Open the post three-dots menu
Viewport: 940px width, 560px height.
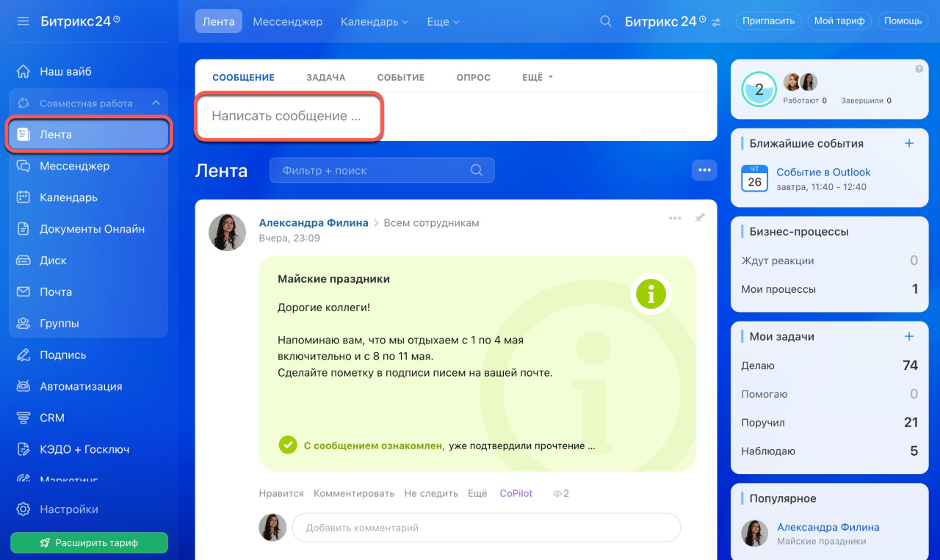(x=675, y=218)
